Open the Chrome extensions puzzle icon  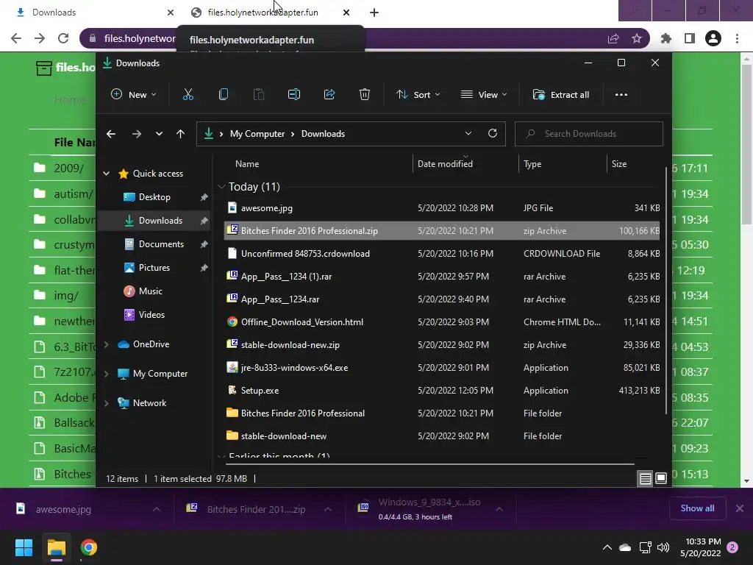(x=665, y=38)
